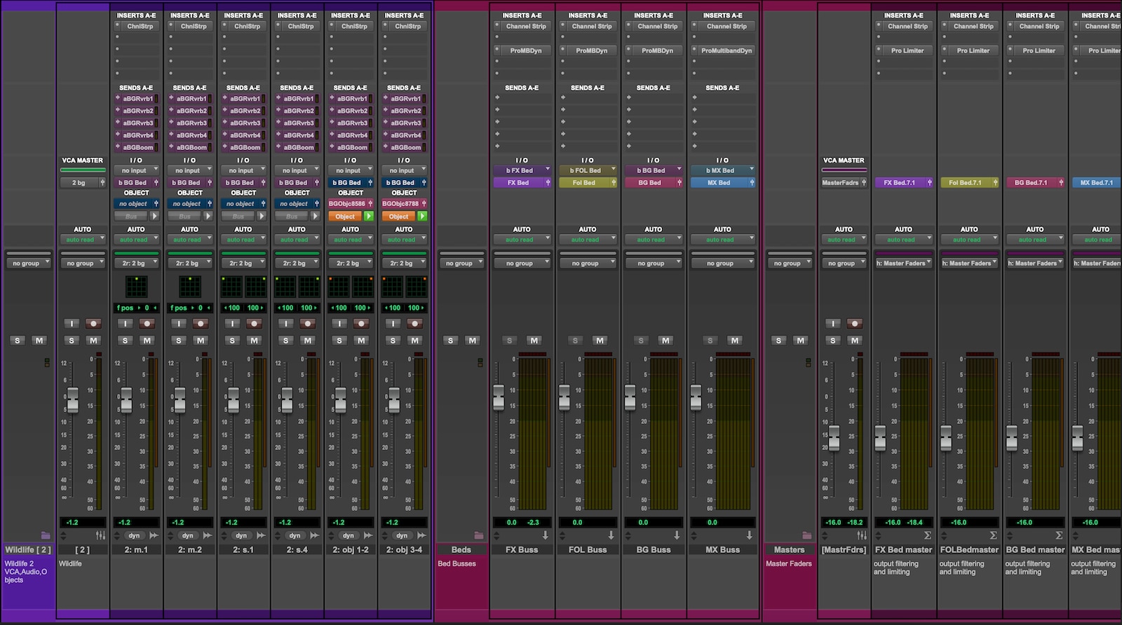1122x625 pixels.
Task: Open the b FX Bed input selector
Action: point(522,170)
